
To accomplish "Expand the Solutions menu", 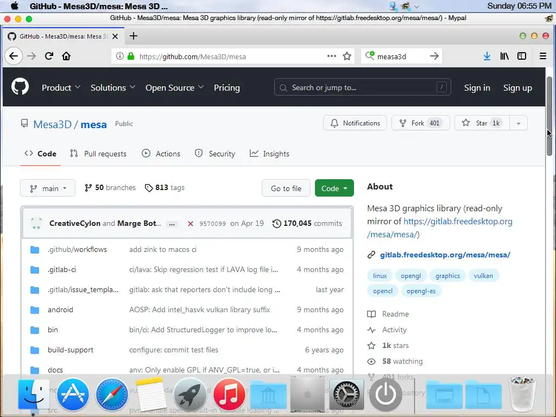I will pos(113,87).
